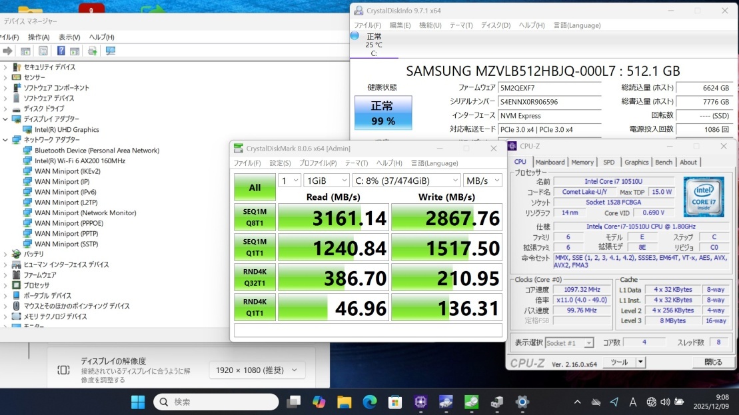Click the volume icon in system tray

[664, 402]
